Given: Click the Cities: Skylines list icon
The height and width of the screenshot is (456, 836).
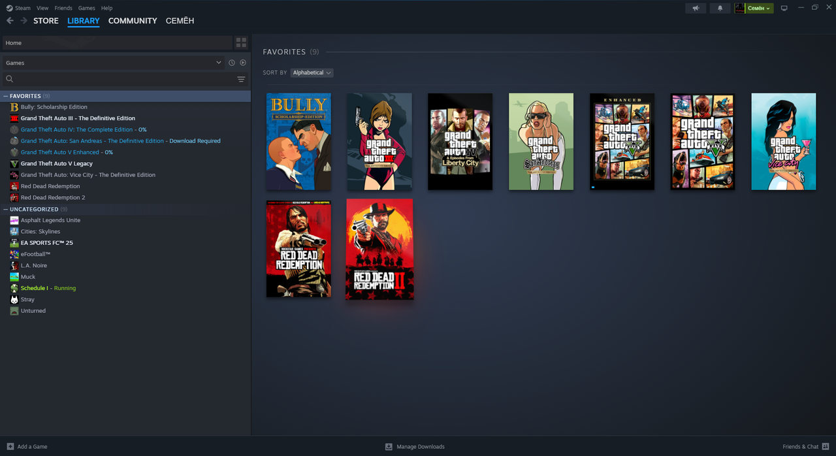Looking at the screenshot, I should click(14, 231).
